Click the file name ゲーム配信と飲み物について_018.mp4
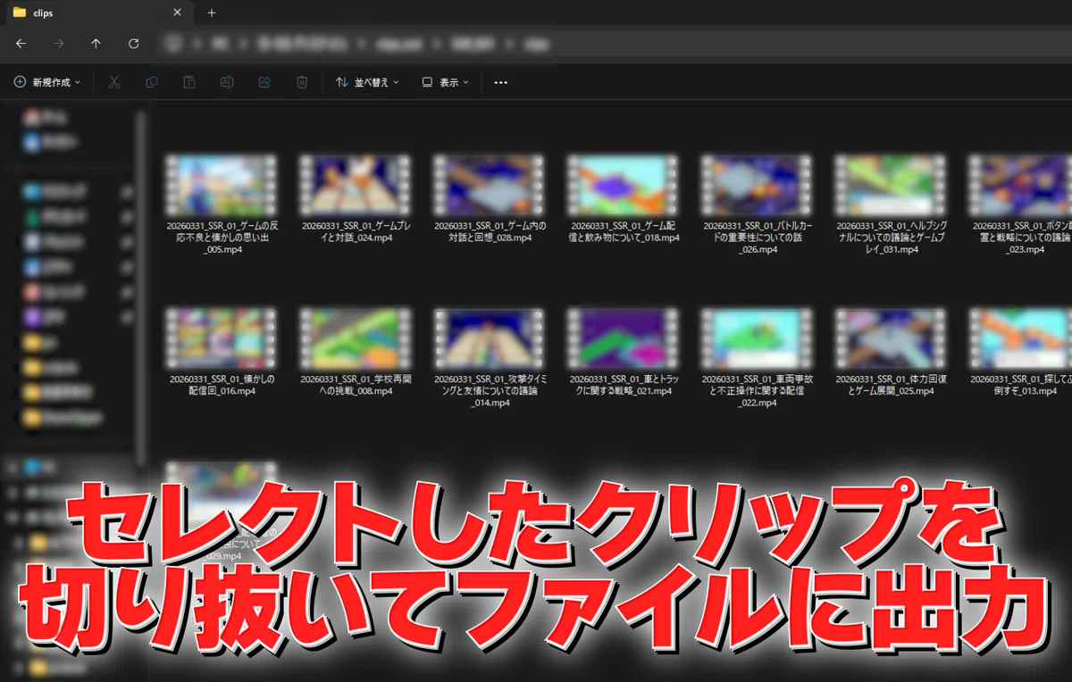Image resolution: width=1072 pixels, height=682 pixels. 624,232
